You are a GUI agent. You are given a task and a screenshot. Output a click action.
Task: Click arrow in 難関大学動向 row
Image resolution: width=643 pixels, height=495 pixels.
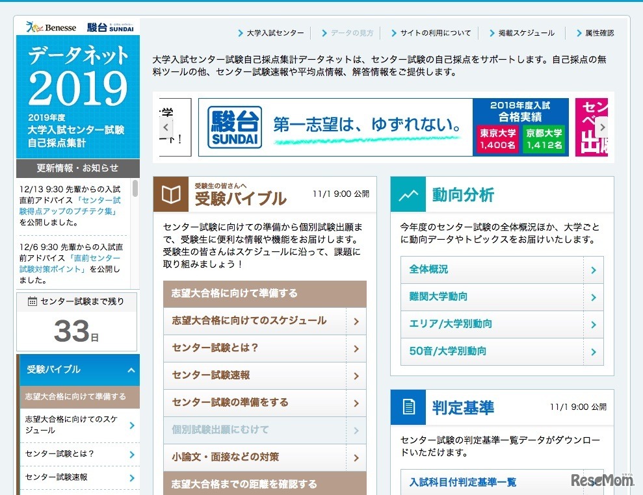pos(594,298)
